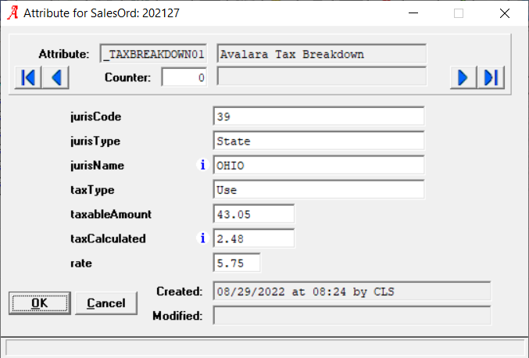Select the Counter input field
The height and width of the screenshot is (358, 529).
184,77
